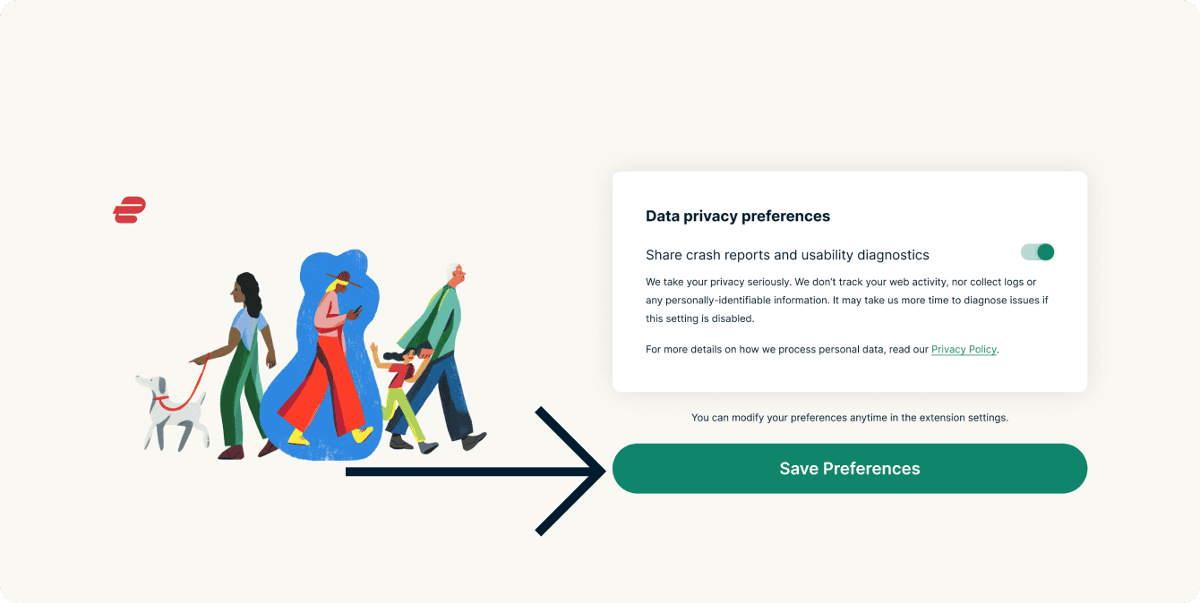This screenshot has width=1200, height=603.
Task: Click the "You can modify your preferences" note
Action: click(849, 418)
